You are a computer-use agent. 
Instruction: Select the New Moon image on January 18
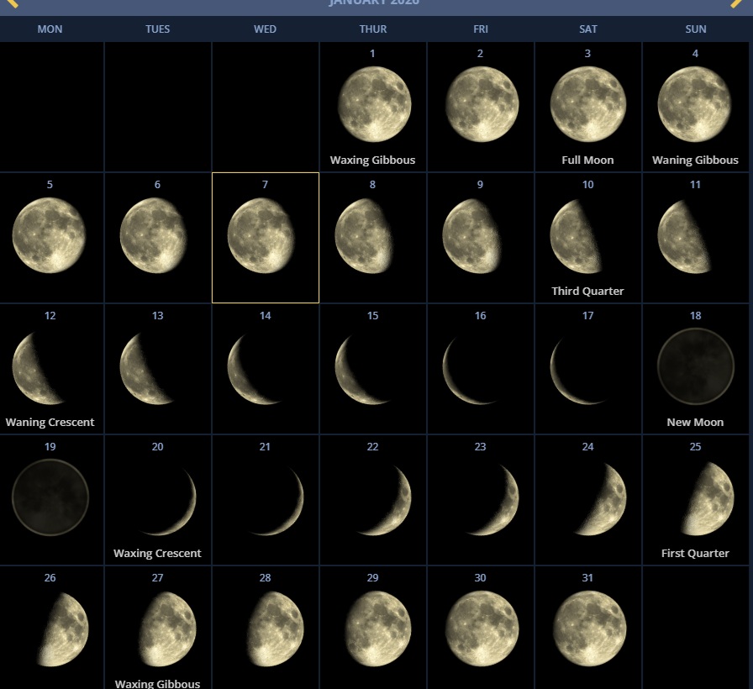(x=695, y=366)
